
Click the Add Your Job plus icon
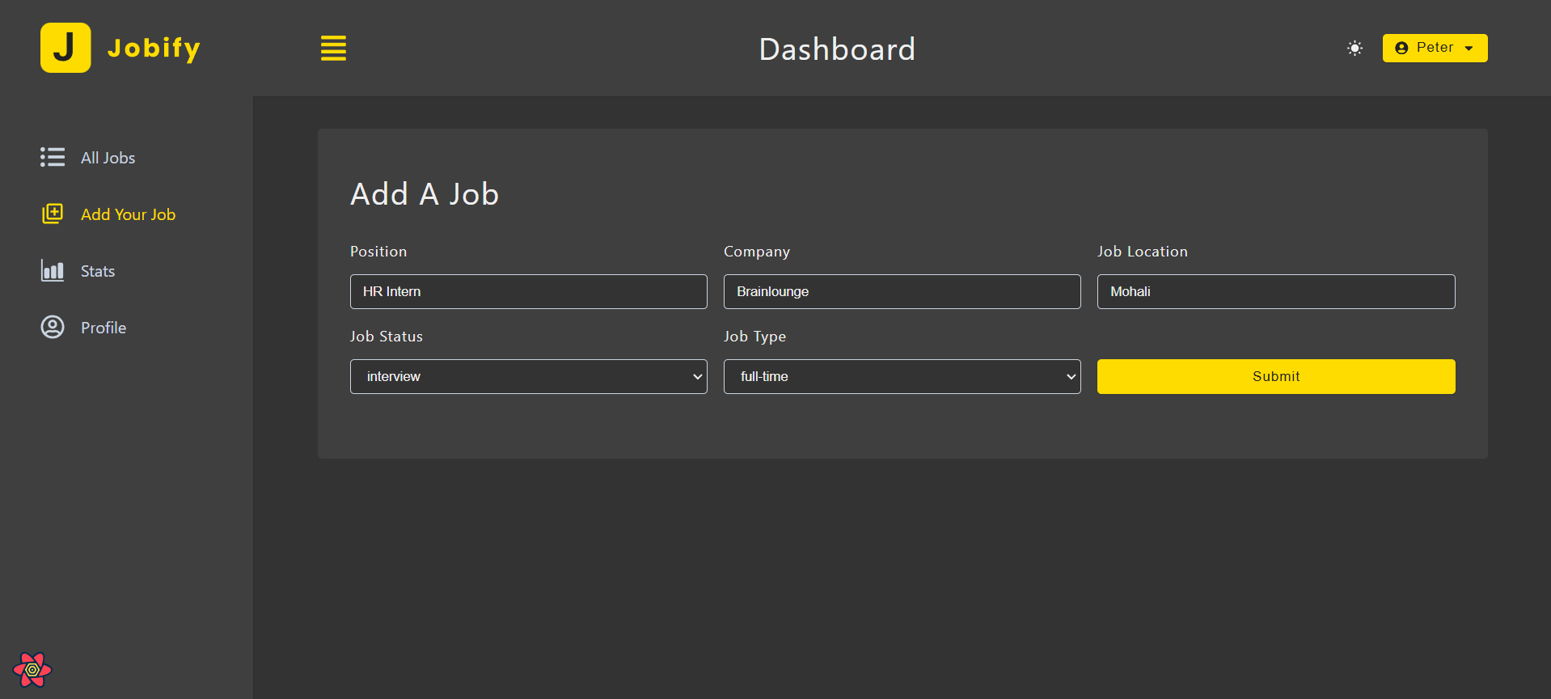pos(53,214)
